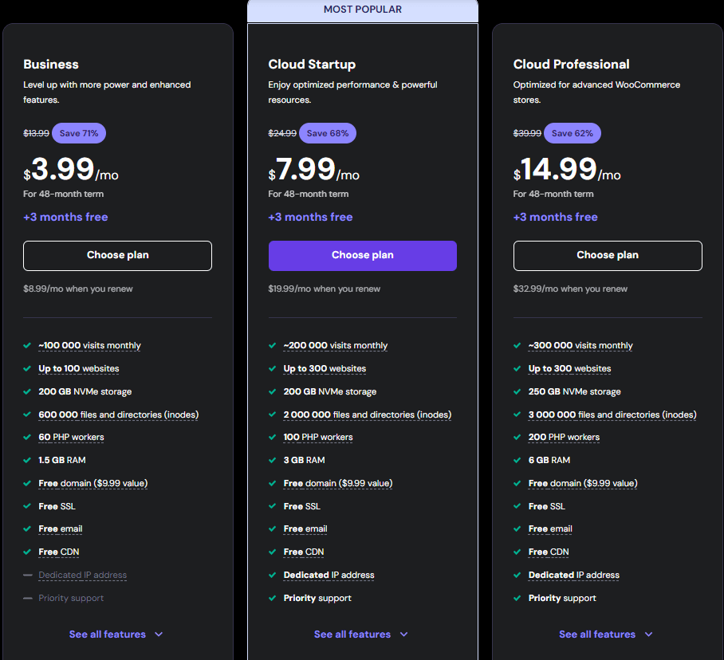This screenshot has width=724, height=660.
Task: Click Dedicated IP address in Cloud Startup
Action: pyautogui.click(x=329, y=575)
